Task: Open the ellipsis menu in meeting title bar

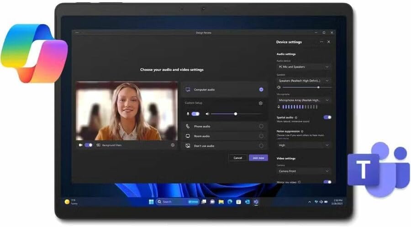Action: pos(77,33)
